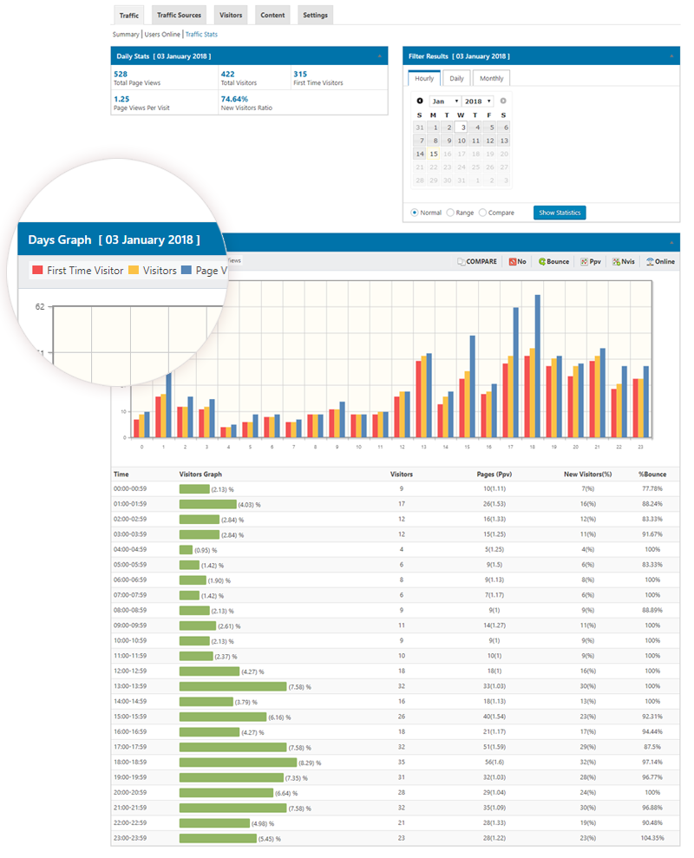
Task: Collapse the Days Graph panel
Action: (671, 242)
